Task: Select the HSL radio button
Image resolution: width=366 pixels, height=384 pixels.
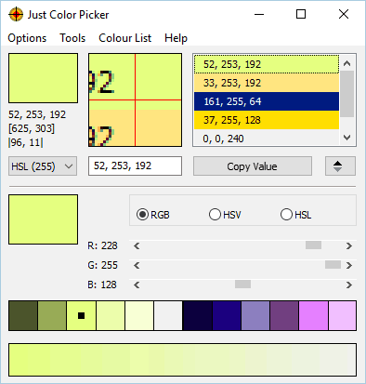Action: [286, 215]
